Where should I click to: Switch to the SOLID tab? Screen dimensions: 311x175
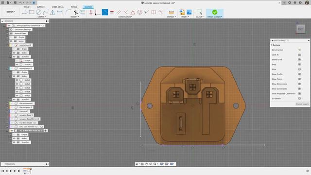click(x=27, y=7)
